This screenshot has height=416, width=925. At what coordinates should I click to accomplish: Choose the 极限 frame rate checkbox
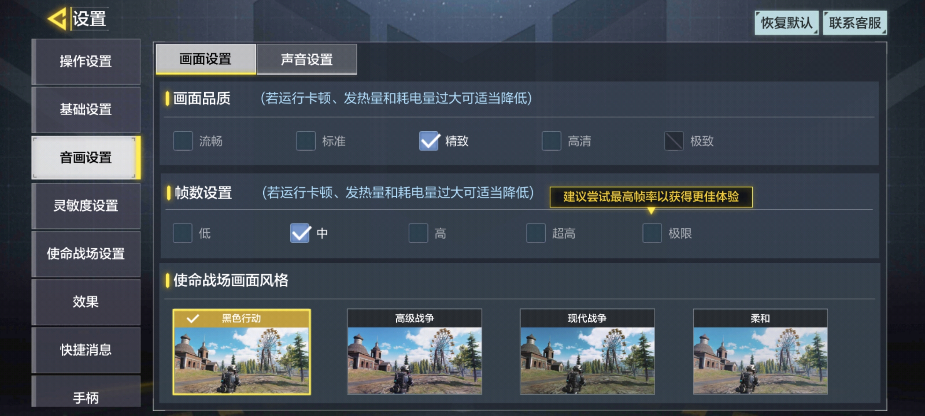click(x=652, y=233)
